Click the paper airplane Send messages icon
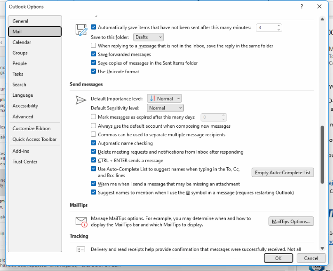 click(81, 100)
